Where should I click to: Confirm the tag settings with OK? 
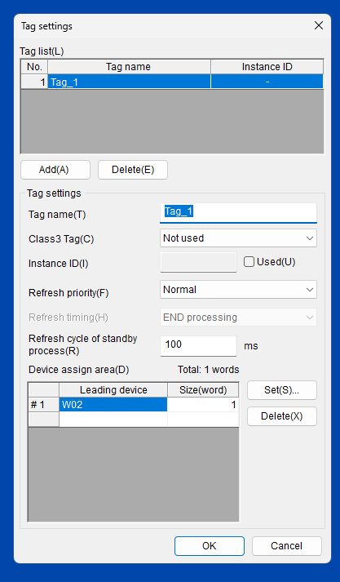210,545
